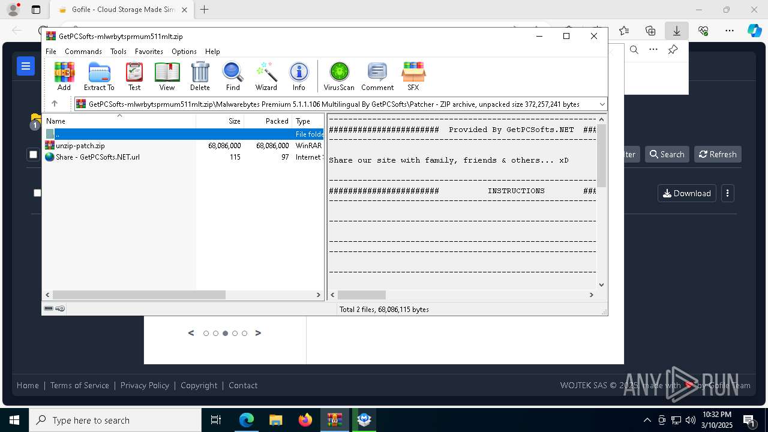The image size is (768, 432).
Task: Click the Copilot icon in Edge
Action: (754, 31)
